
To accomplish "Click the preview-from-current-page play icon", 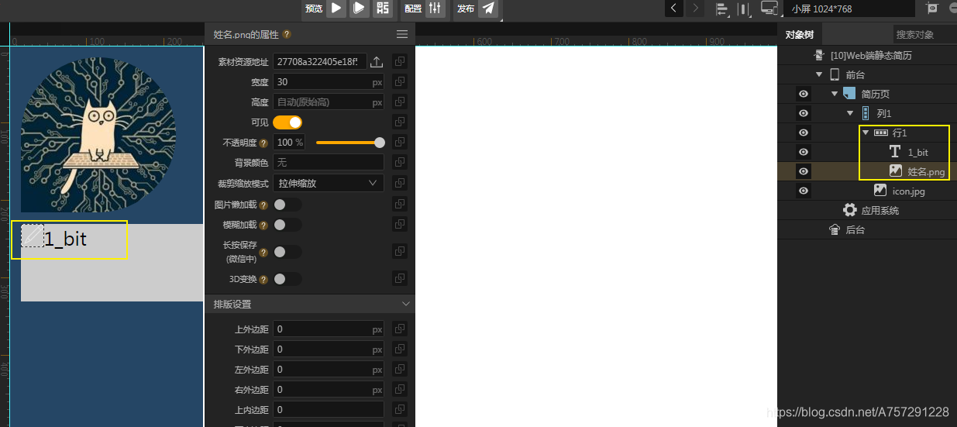I will pyautogui.click(x=358, y=8).
